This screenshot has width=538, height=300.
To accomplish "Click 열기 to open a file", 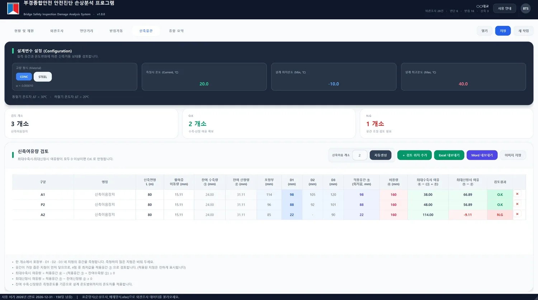I will pos(485,31).
